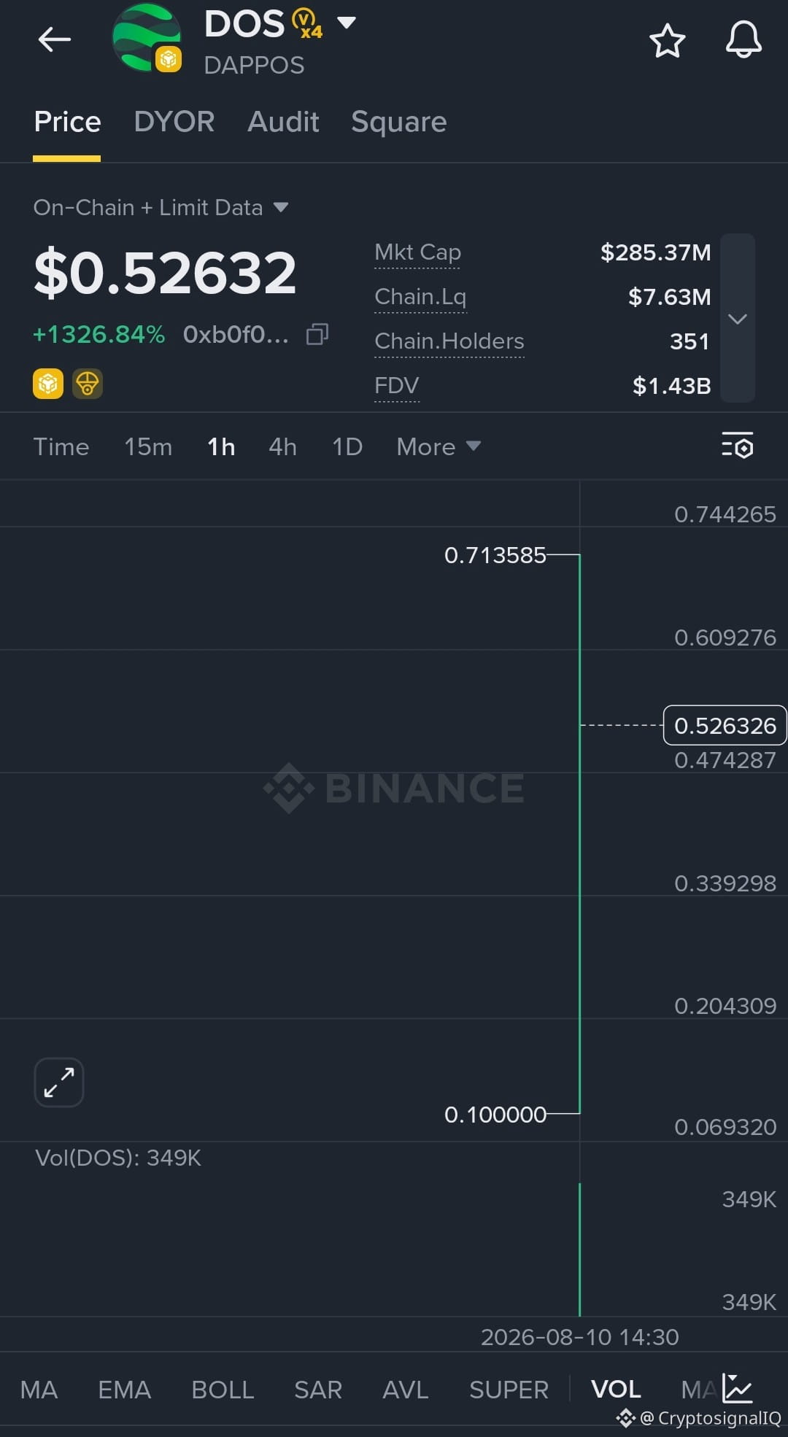Open price alert bell icon
Image resolution: width=788 pixels, height=1437 pixels.
[x=743, y=39]
